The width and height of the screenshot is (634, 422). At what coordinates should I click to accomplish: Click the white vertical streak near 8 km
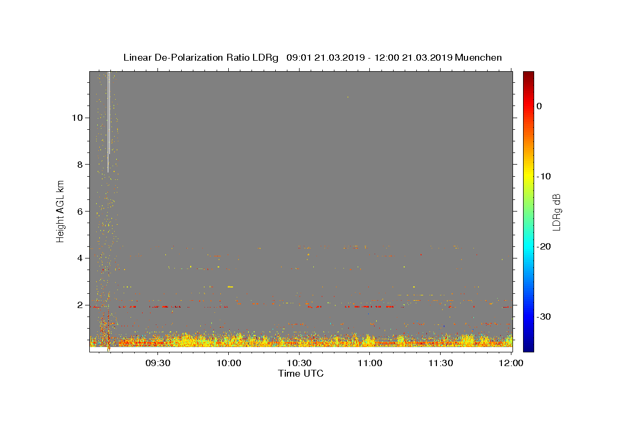(x=108, y=121)
